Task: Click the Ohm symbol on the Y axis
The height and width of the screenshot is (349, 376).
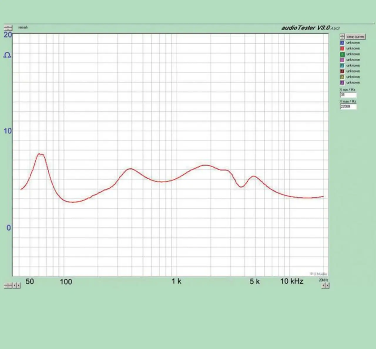Action: (7, 55)
